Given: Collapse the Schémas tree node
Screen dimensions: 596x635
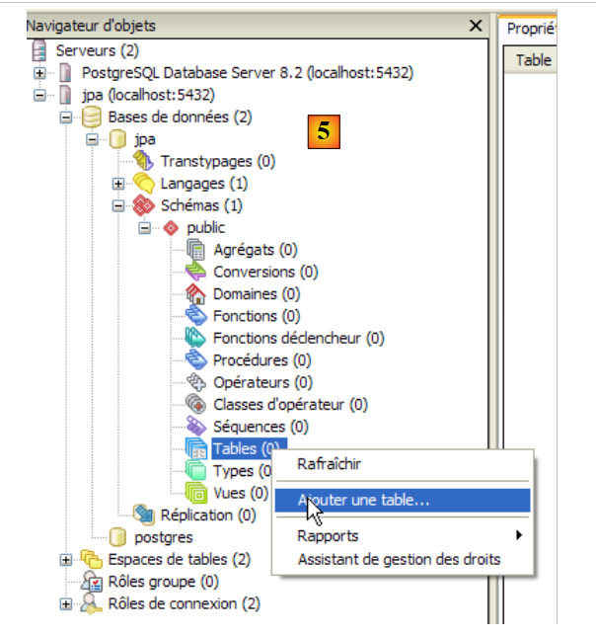Looking at the screenshot, I should tap(118, 206).
